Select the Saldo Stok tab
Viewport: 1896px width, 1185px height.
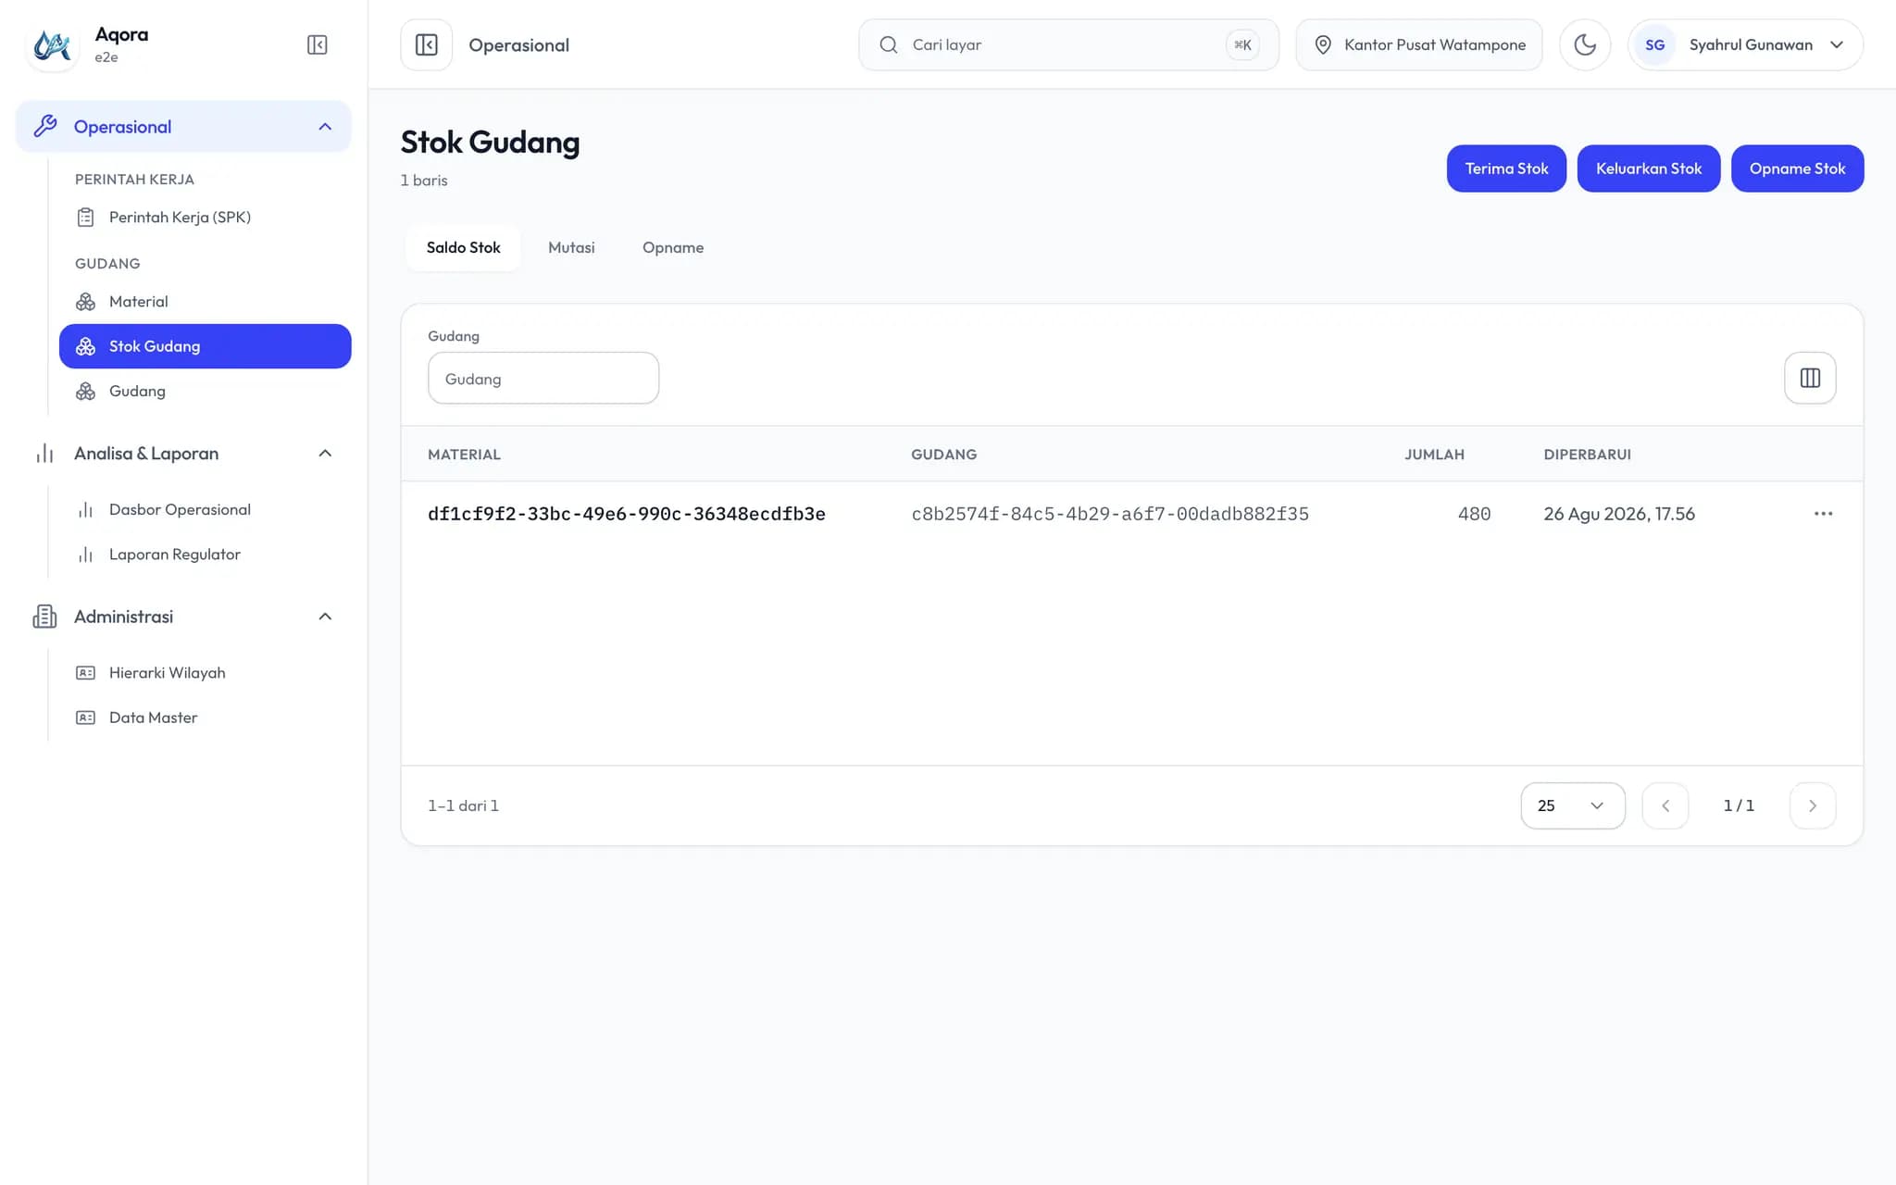point(463,248)
